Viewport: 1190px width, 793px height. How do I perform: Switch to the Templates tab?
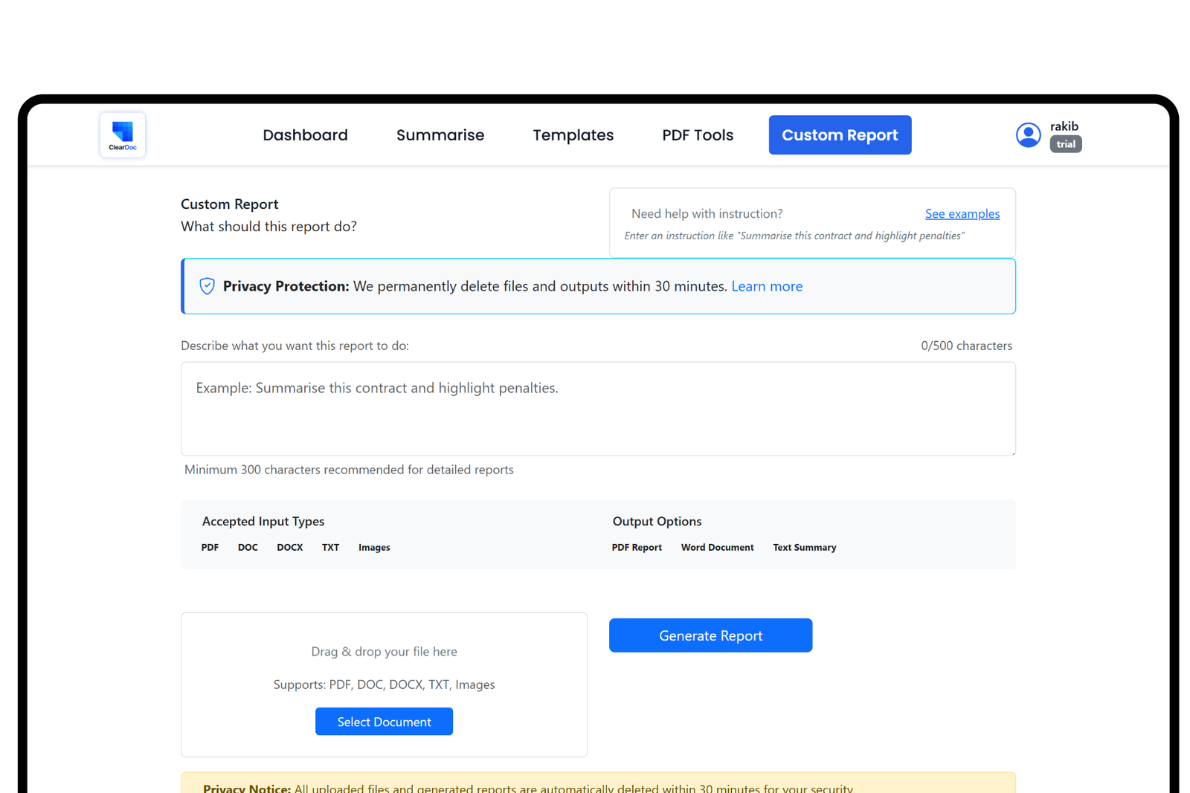click(573, 135)
